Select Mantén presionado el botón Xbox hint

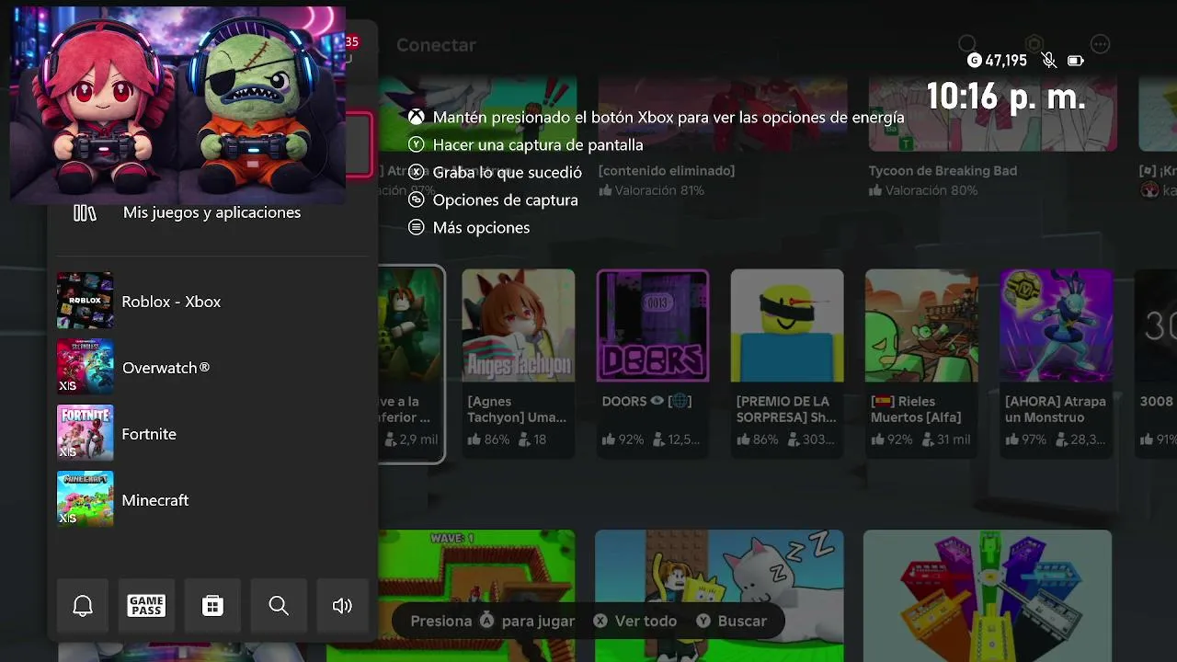point(668,117)
